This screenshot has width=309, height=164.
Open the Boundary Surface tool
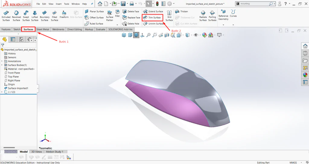(x=45, y=16)
